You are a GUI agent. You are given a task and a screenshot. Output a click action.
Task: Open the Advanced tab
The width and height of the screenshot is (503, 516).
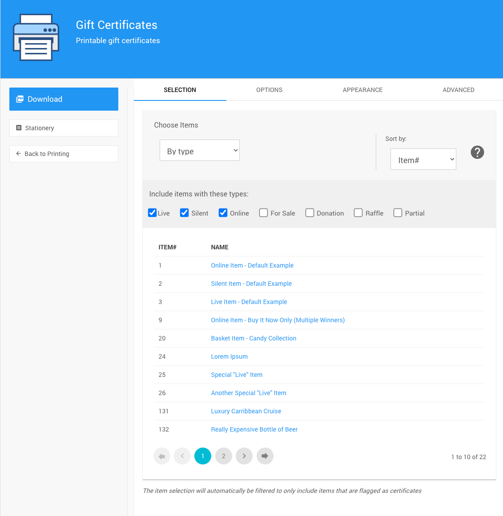click(458, 90)
